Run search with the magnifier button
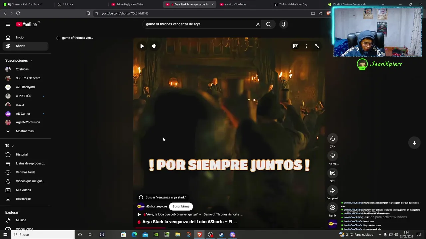Viewport: 426px width, 239px height. [268, 24]
